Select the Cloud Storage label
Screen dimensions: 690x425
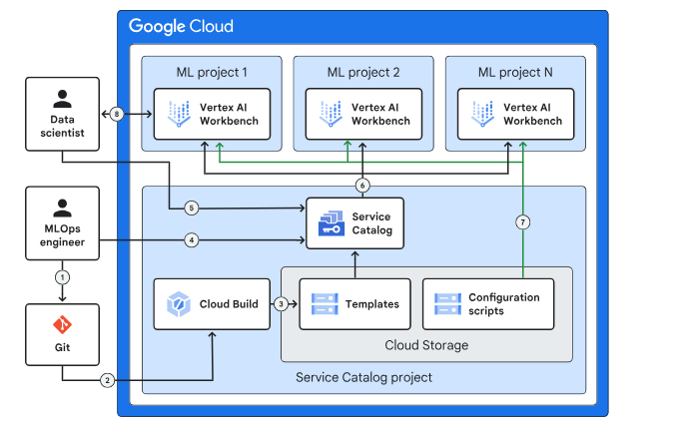coord(426,345)
